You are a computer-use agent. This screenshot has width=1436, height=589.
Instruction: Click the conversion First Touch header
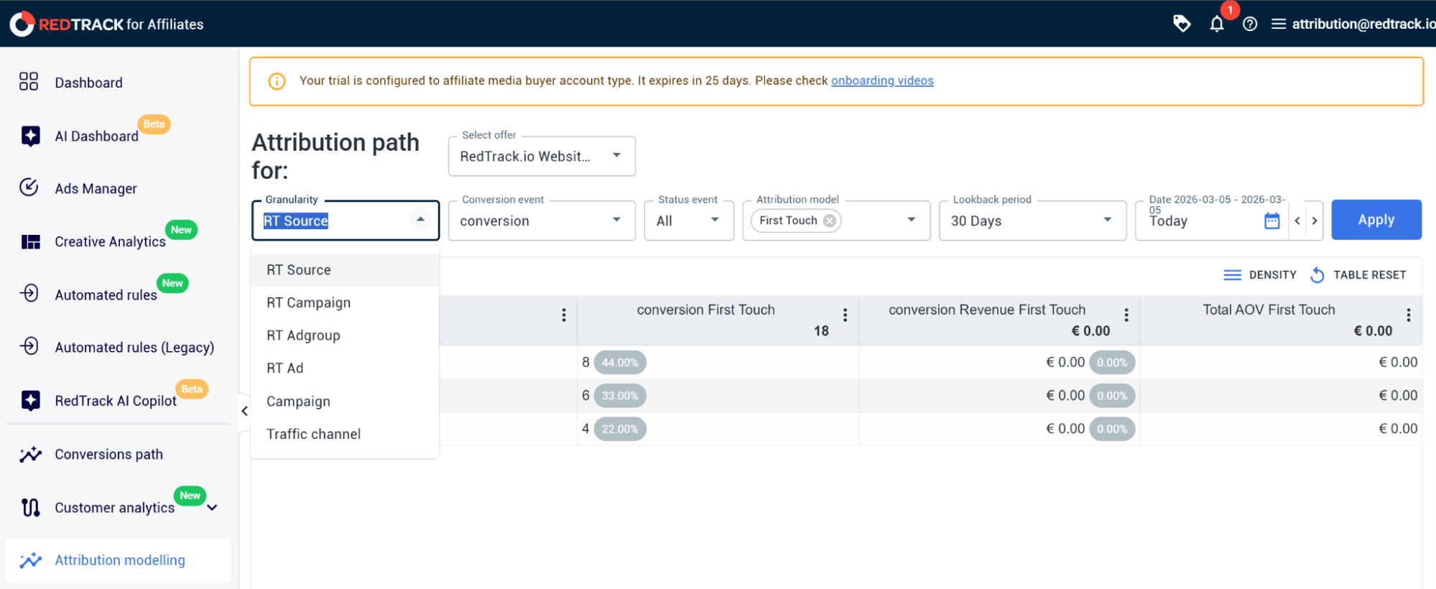(705, 310)
